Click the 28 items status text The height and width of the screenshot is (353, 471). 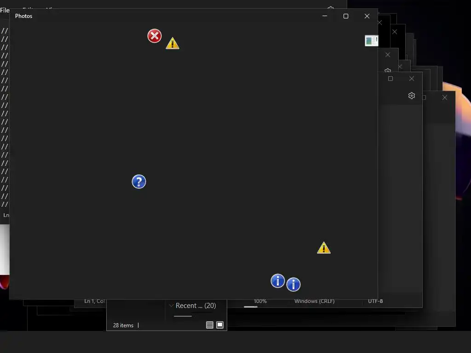tap(123, 325)
